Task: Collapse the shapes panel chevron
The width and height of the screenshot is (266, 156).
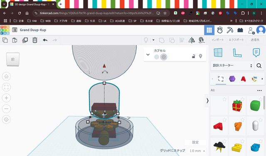Action: [x=207, y=101]
